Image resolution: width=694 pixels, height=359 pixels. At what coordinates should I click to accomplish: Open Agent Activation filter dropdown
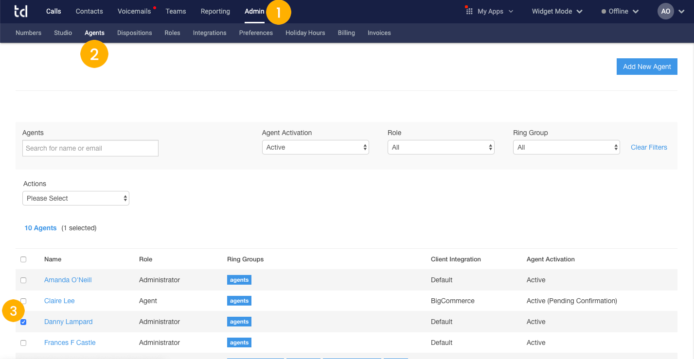coord(316,147)
